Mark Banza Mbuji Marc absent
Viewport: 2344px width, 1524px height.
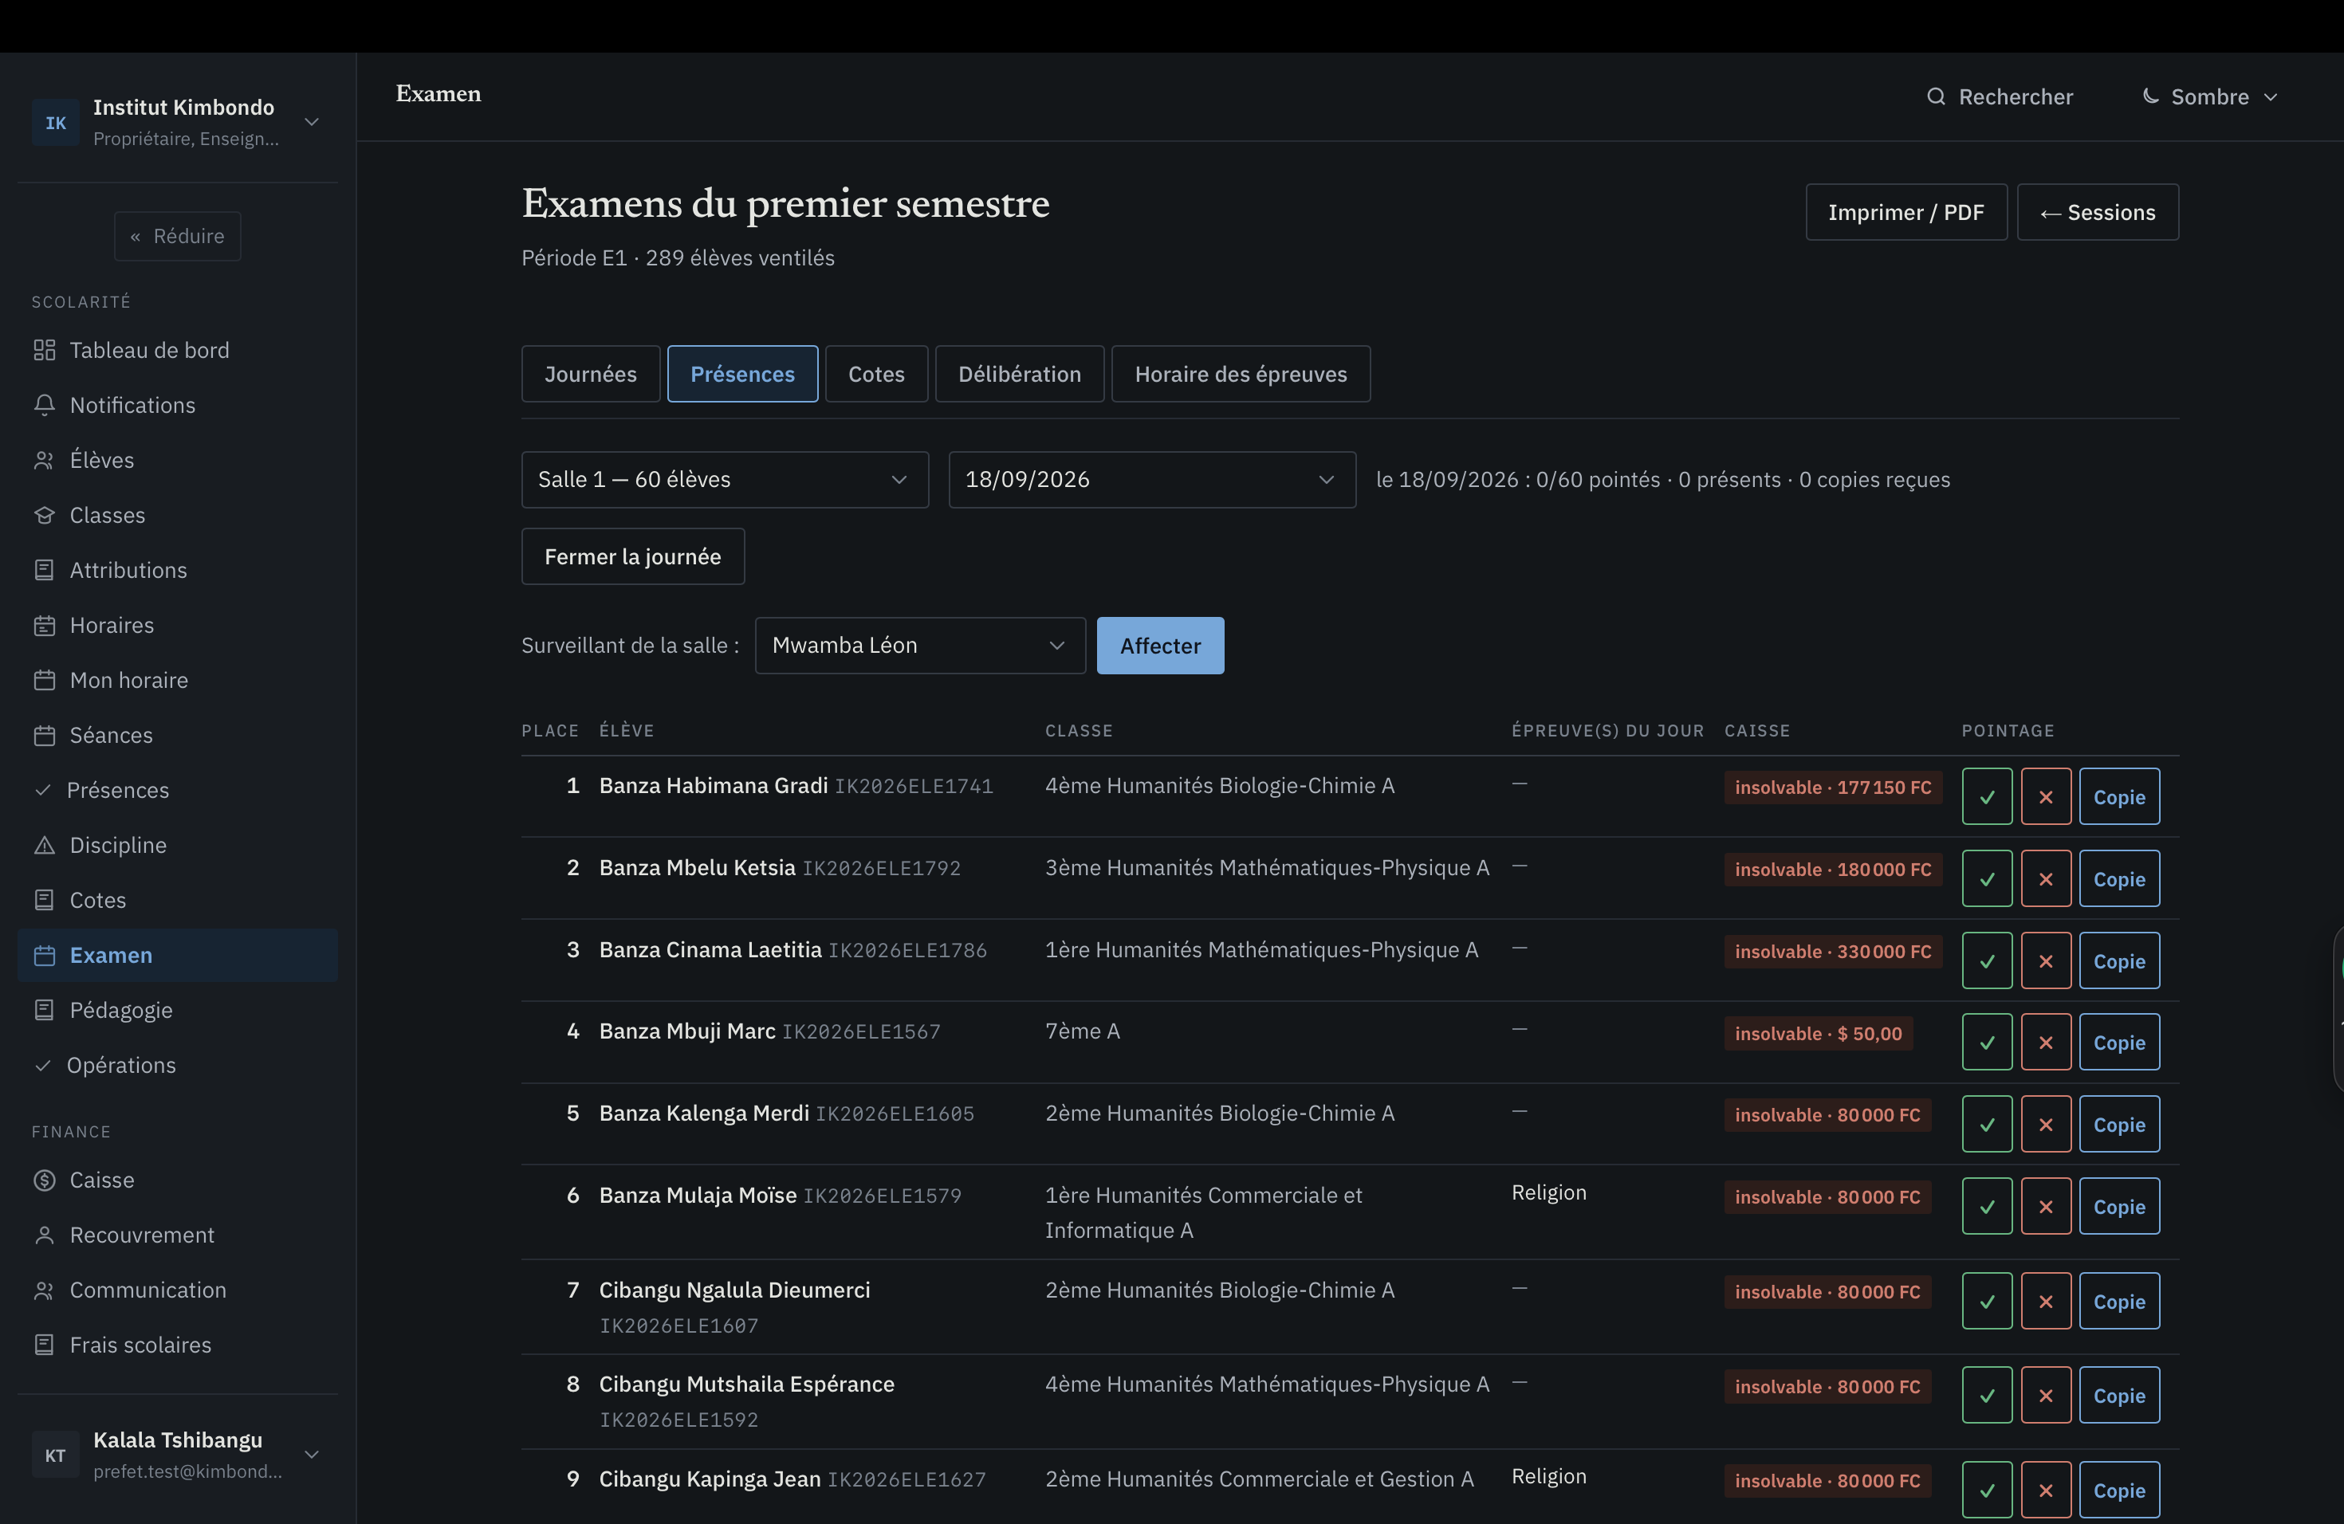click(2046, 1043)
